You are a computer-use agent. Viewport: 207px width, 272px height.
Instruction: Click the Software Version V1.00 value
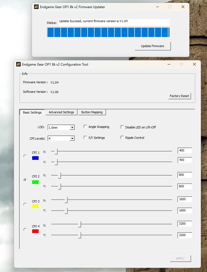(54, 92)
